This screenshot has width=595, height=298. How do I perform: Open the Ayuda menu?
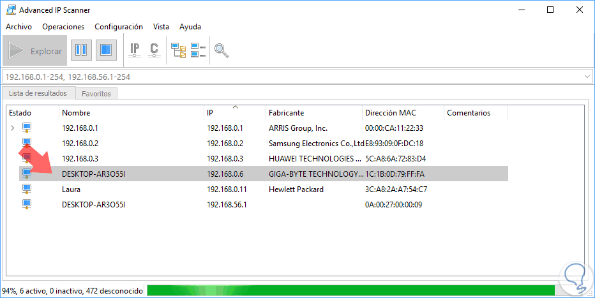point(190,27)
